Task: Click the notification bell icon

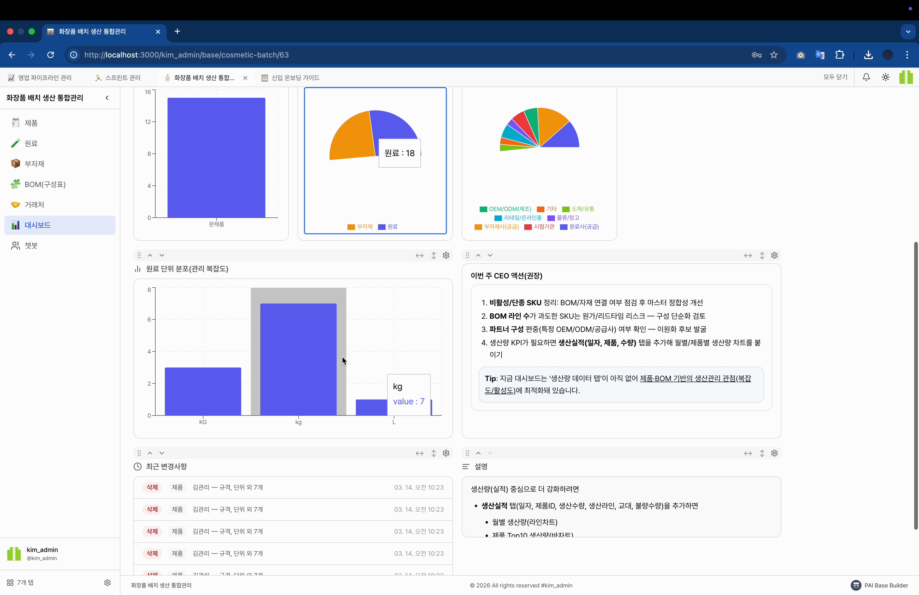Action: click(866, 77)
